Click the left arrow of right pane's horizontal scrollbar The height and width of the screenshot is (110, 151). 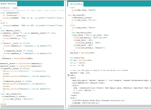pyautogui.click(x=69, y=106)
